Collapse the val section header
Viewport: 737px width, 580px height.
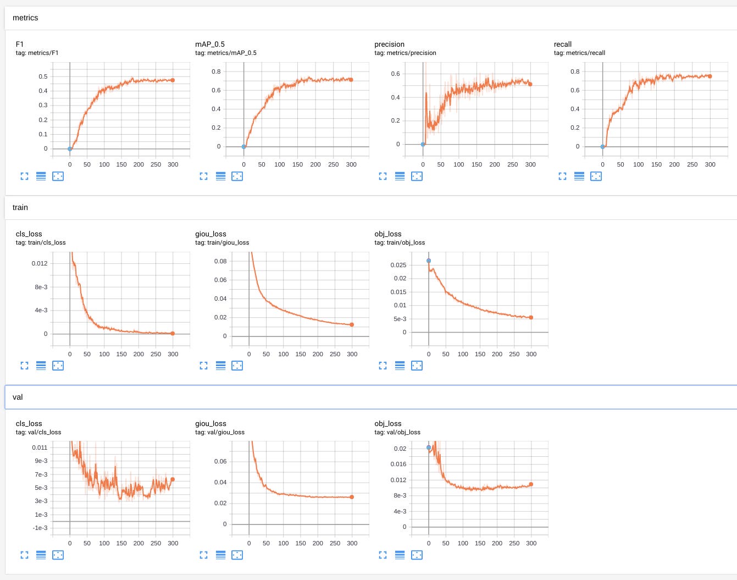[x=371, y=397]
